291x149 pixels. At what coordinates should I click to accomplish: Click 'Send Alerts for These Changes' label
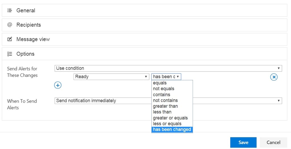click(x=22, y=72)
